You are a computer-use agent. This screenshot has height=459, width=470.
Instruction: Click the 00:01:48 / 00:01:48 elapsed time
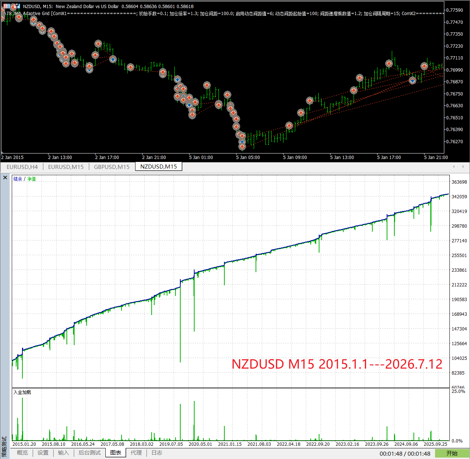pyautogui.click(x=405, y=453)
